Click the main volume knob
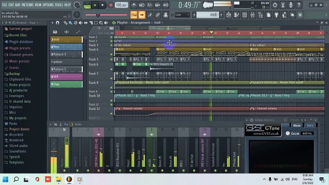Image resolution: width=329 pixels, height=185 pixels. pyautogui.click(x=77, y=5)
